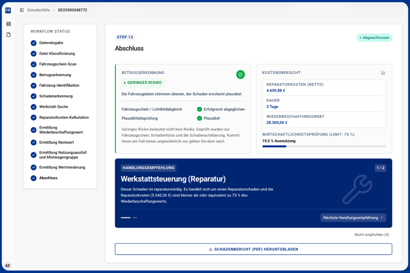Click Nächste Handlungsempfehlung button

(x=353, y=217)
